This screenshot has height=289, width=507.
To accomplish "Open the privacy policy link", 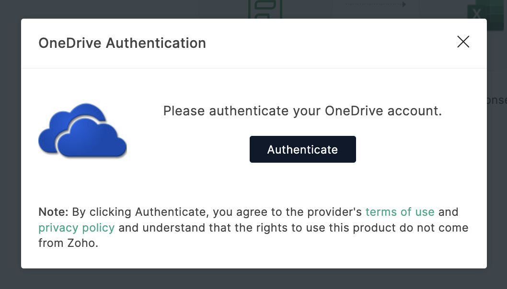I will 76,228.
